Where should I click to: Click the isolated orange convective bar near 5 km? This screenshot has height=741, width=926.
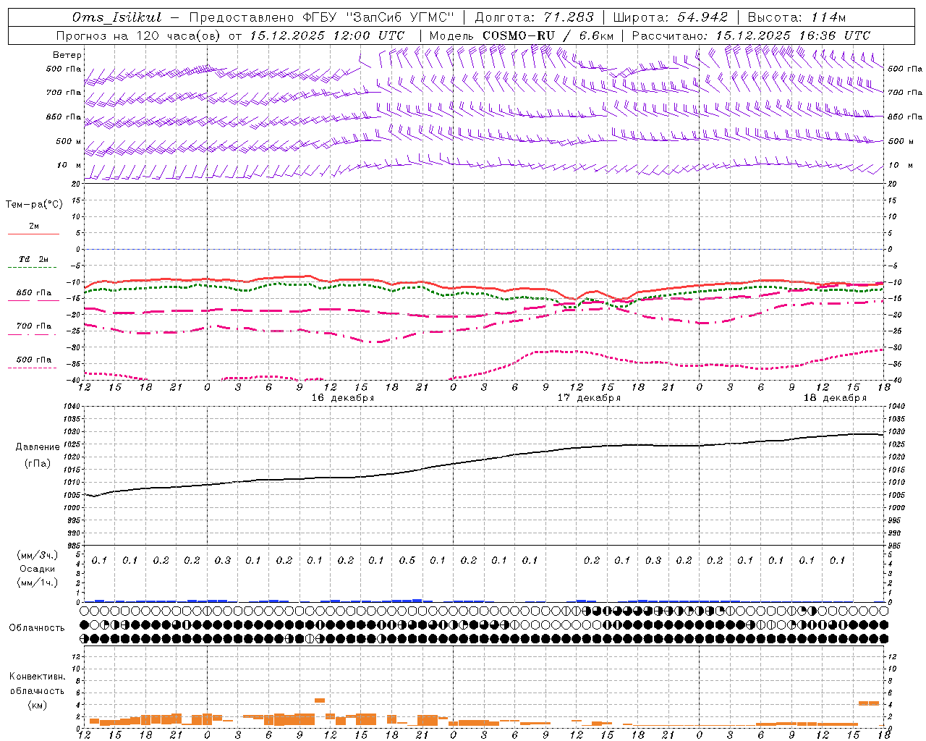click(x=320, y=700)
